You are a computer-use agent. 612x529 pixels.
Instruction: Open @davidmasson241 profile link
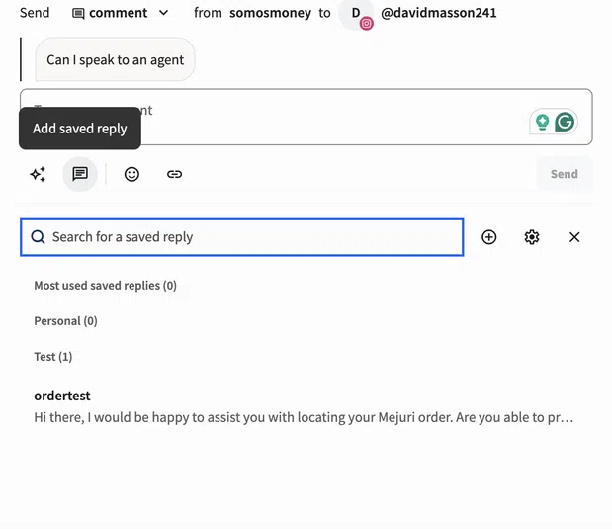coord(438,13)
